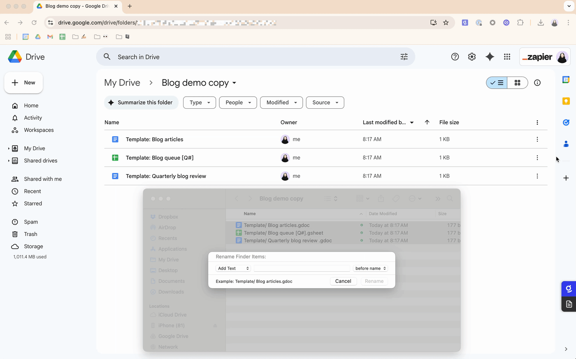Open Source filter dropdown
This screenshot has width=576, height=359.
coord(325,103)
